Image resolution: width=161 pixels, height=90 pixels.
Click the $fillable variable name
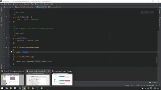pyautogui.click(x=25, y=17)
